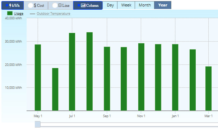Click the Nov 1 axis label
The height and width of the screenshot is (134, 218).
(x=141, y=116)
